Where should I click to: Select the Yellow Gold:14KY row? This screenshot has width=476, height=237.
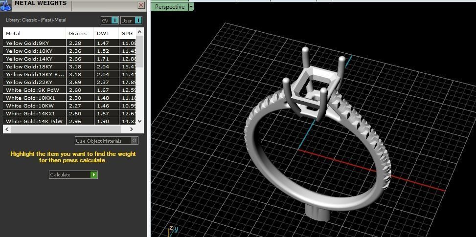coord(69,59)
